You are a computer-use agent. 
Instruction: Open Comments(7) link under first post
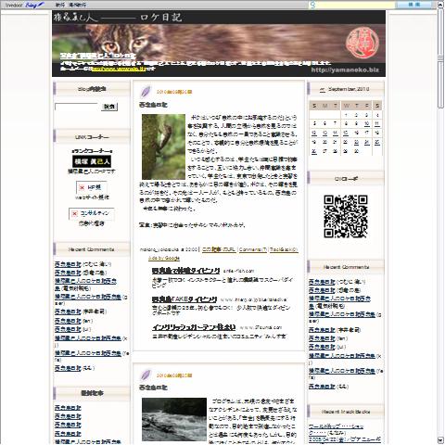[253, 249]
